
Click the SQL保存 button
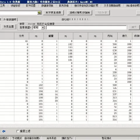(102, 13)
